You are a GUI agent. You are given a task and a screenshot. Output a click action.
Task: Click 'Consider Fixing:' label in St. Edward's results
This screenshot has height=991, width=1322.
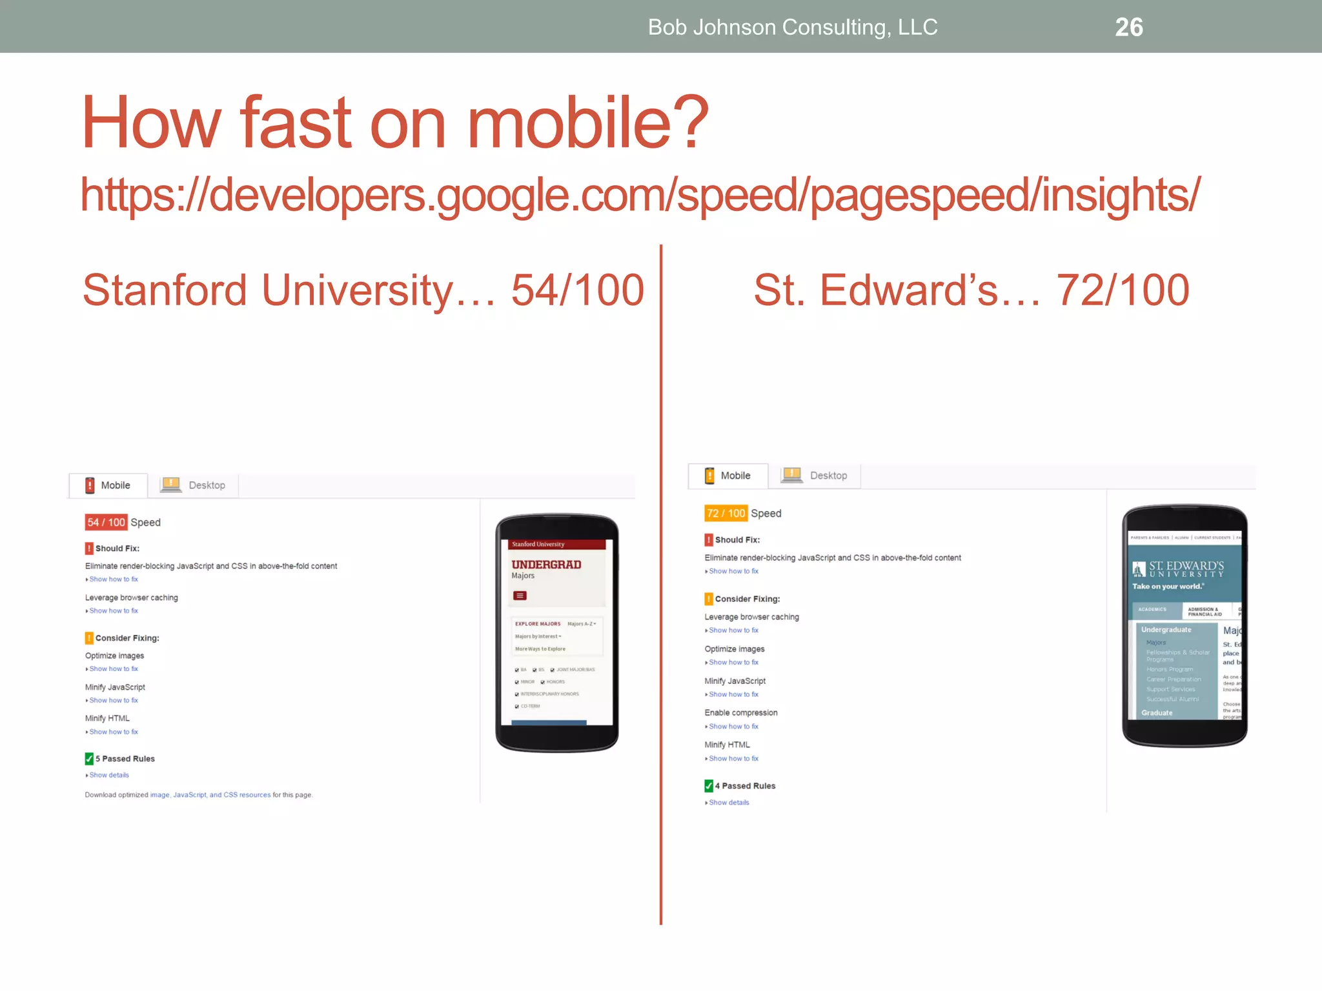[x=747, y=599]
